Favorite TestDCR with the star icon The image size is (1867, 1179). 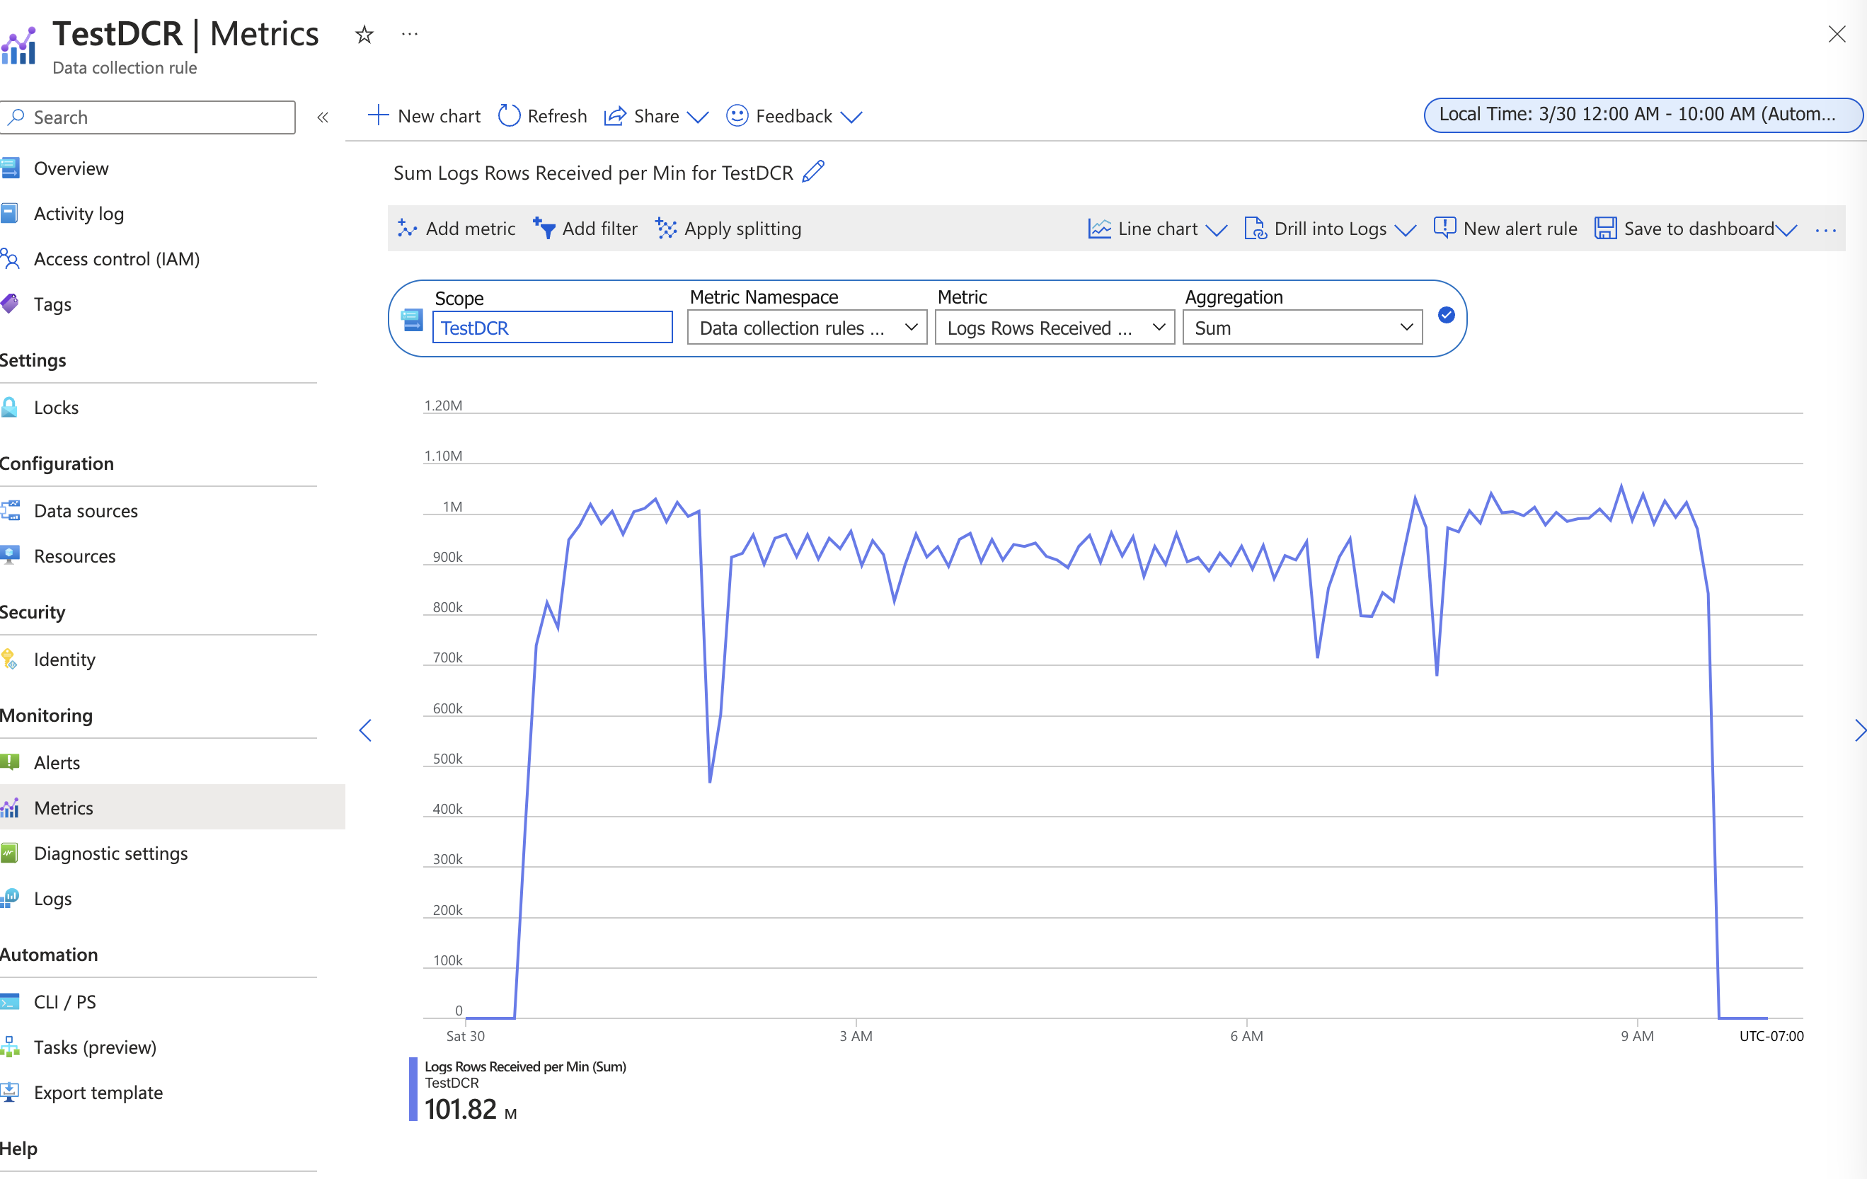[364, 34]
